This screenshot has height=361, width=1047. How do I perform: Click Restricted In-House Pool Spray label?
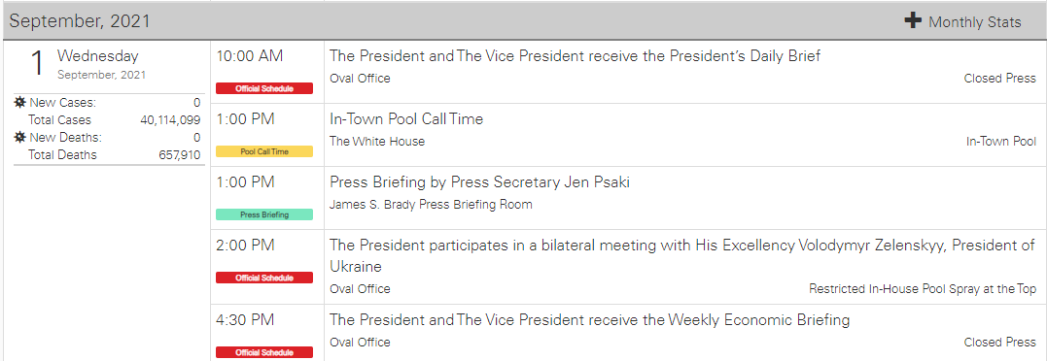click(x=923, y=289)
